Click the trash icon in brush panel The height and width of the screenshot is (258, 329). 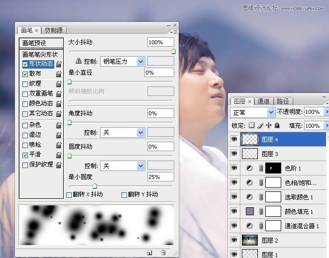tap(163, 253)
